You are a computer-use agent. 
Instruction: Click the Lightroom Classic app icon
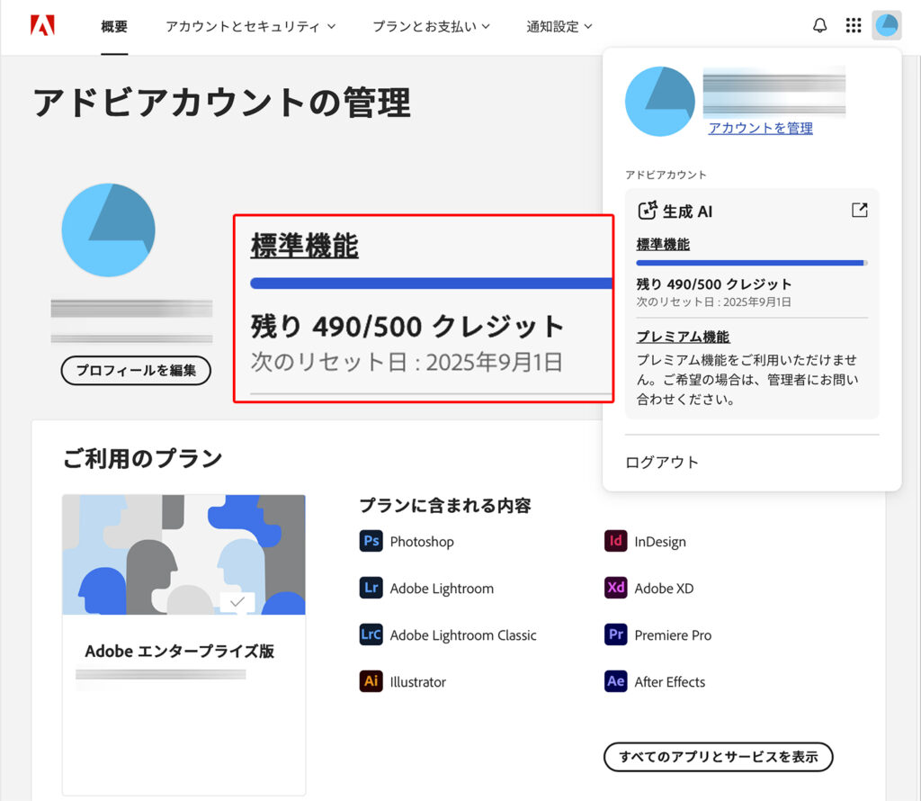tap(371, 634)
